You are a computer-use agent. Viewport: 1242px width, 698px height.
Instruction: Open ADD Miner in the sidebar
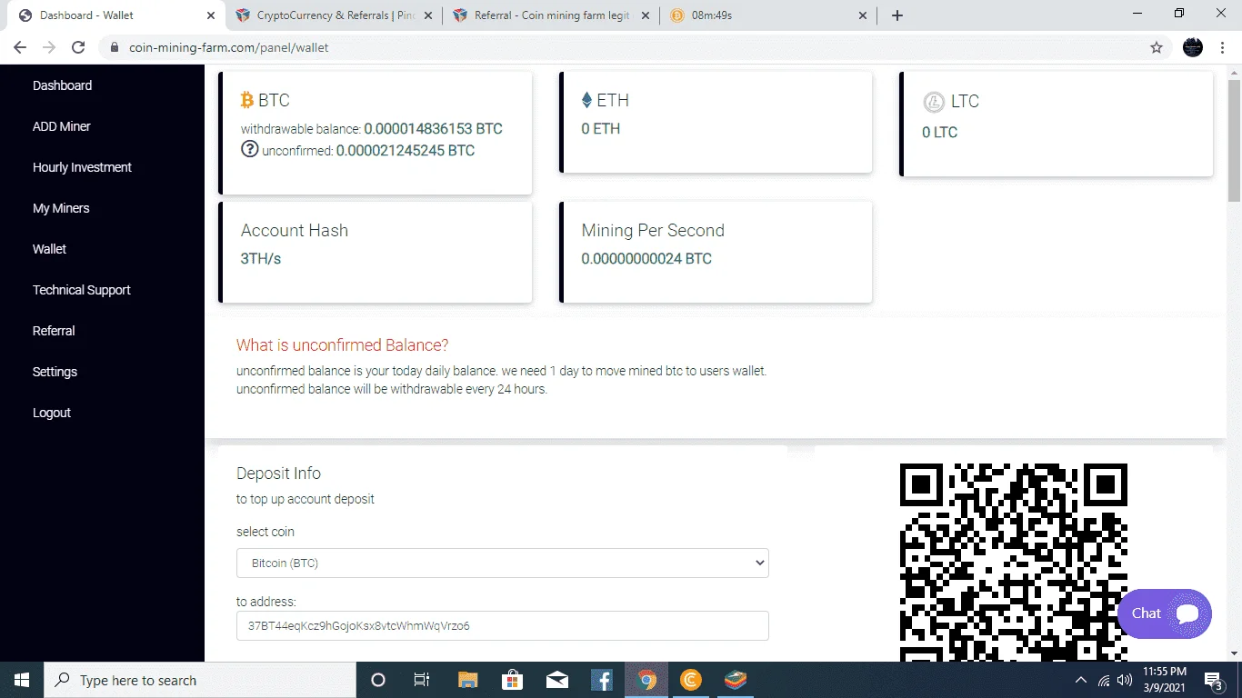(x=62, y=126)
